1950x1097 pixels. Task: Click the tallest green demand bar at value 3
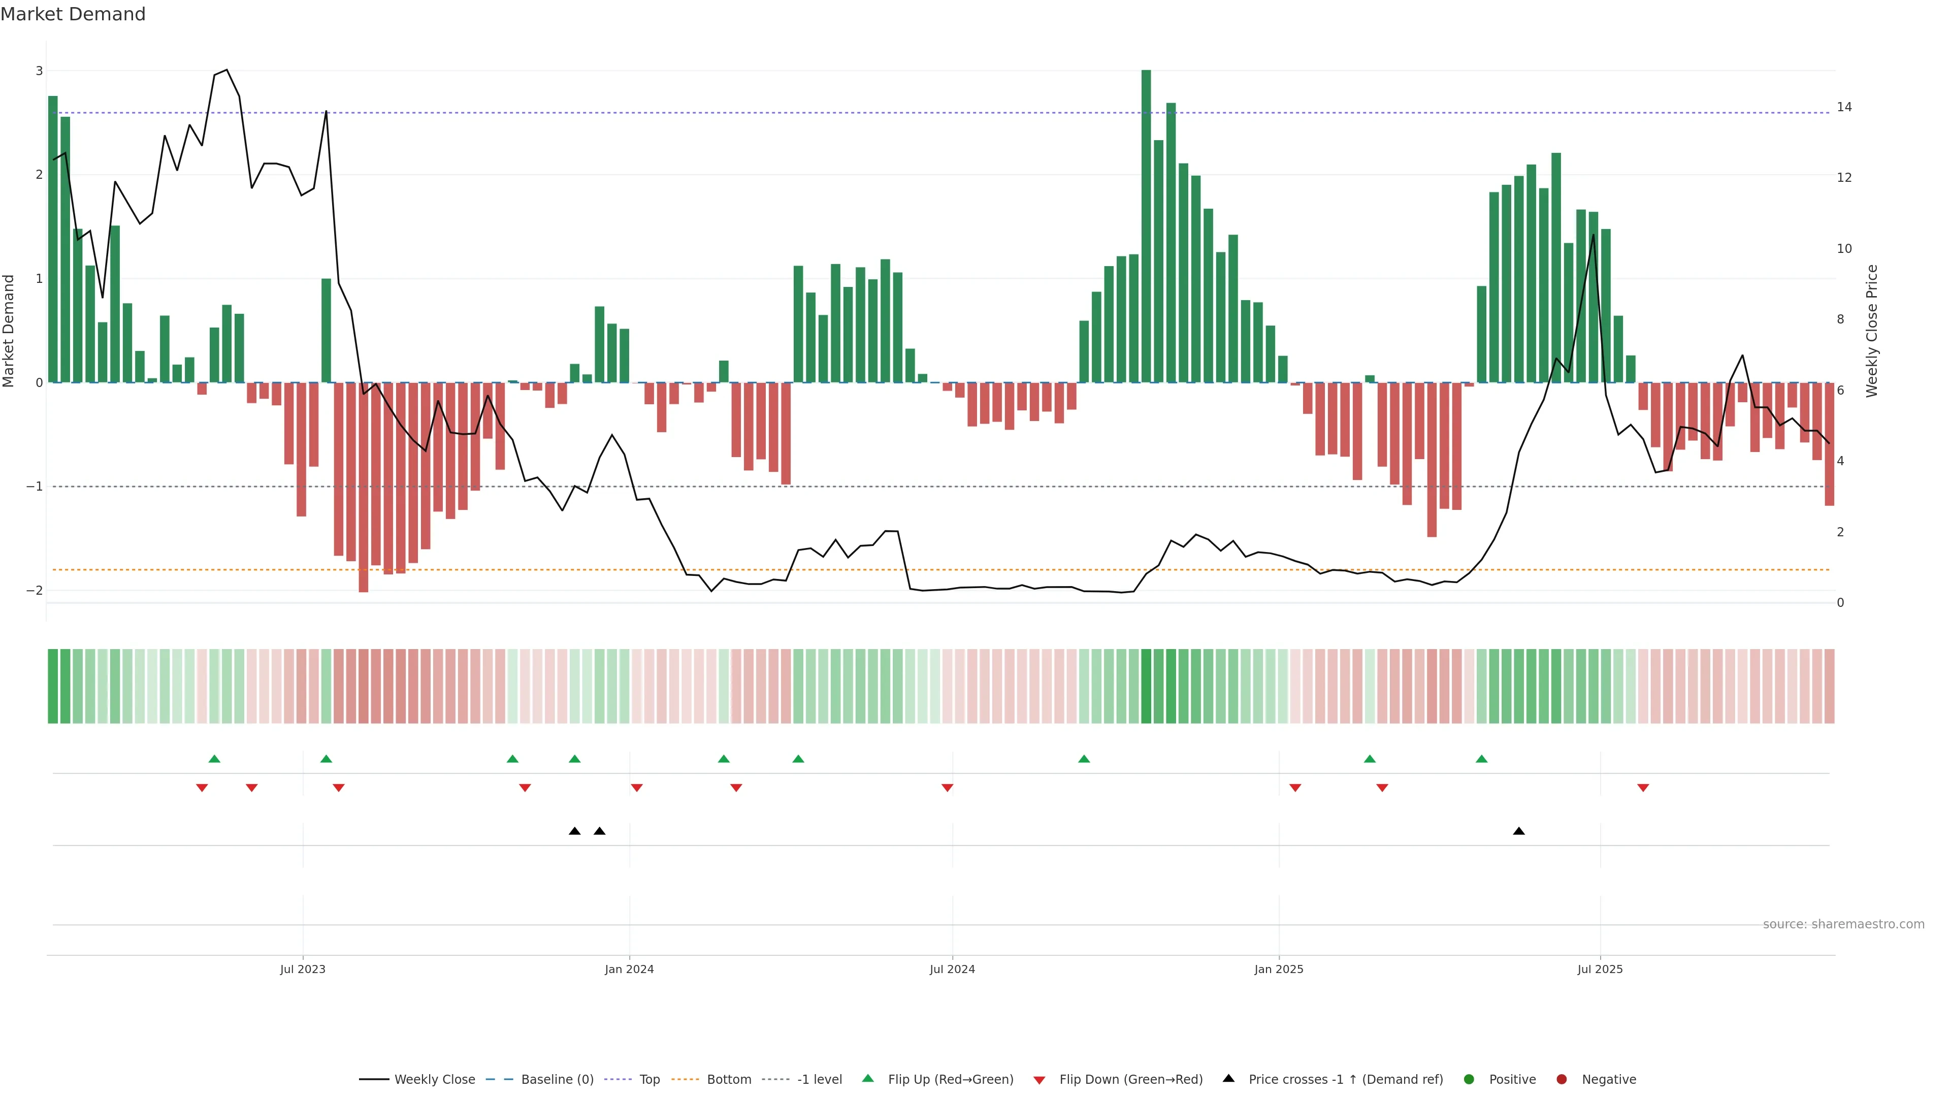1145,227
